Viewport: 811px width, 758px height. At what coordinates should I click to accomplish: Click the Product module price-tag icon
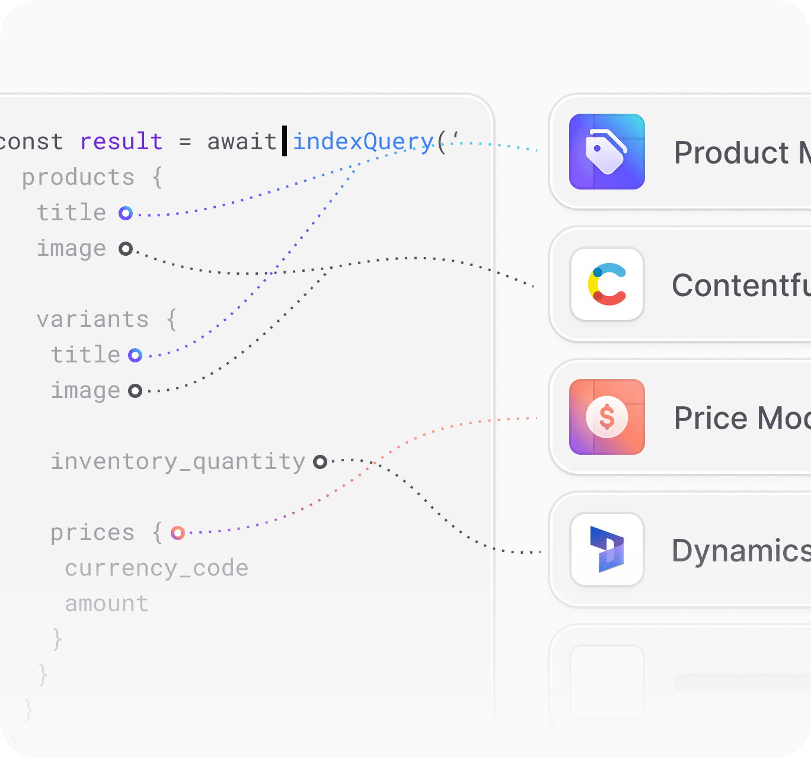click(607, 152)
